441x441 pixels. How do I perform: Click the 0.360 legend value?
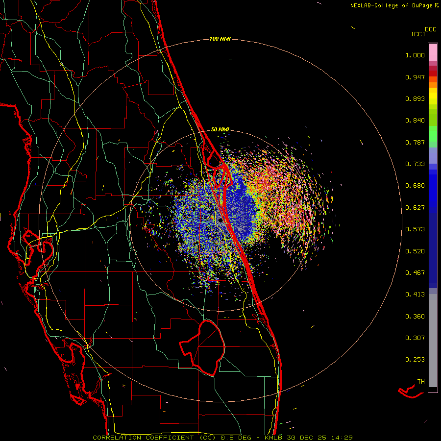pos(415,317)
